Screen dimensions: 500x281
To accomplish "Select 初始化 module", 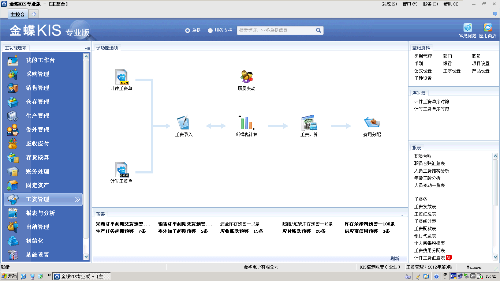I will (34, 241).
